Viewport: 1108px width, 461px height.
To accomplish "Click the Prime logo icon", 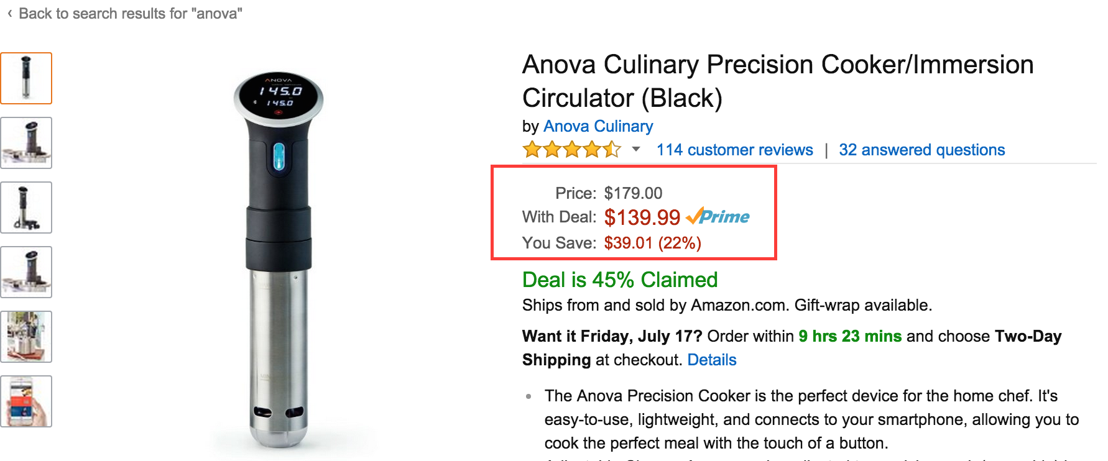I will pos(718,217).
